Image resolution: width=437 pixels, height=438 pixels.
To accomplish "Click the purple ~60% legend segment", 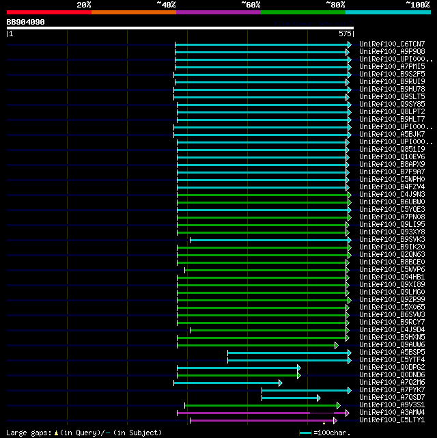I will click(x=218, y=12).
